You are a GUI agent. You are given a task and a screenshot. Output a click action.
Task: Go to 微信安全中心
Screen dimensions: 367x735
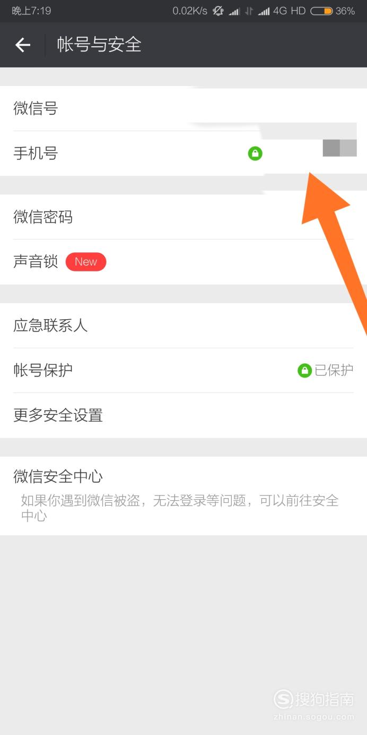(x=183, y=496)
